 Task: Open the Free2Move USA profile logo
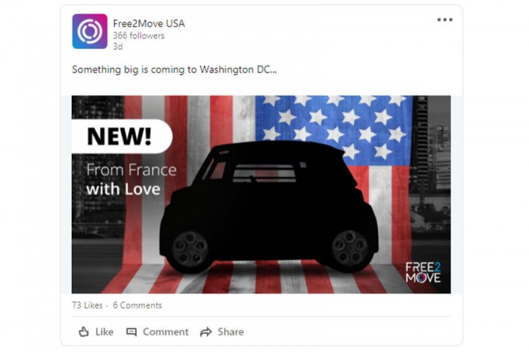90,32
